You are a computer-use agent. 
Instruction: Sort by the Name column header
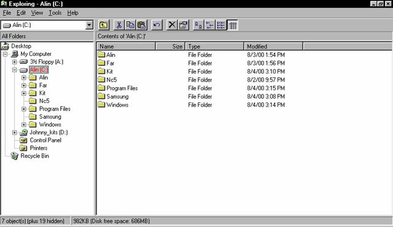tap(126, 46)
